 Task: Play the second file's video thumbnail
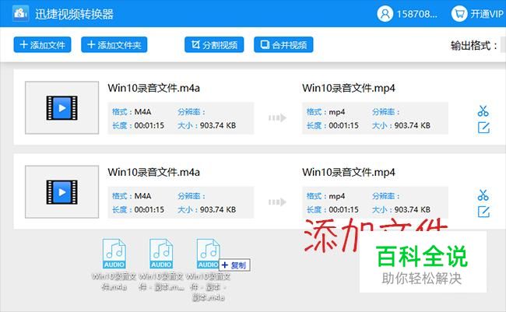click(62, 192)
